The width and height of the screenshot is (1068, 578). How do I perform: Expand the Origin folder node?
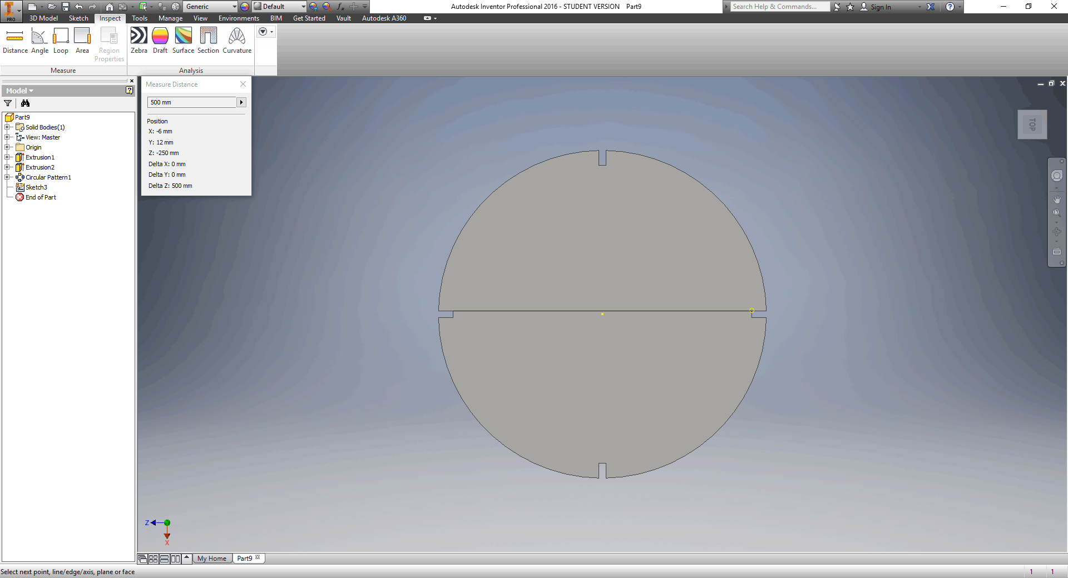[7, 147]
